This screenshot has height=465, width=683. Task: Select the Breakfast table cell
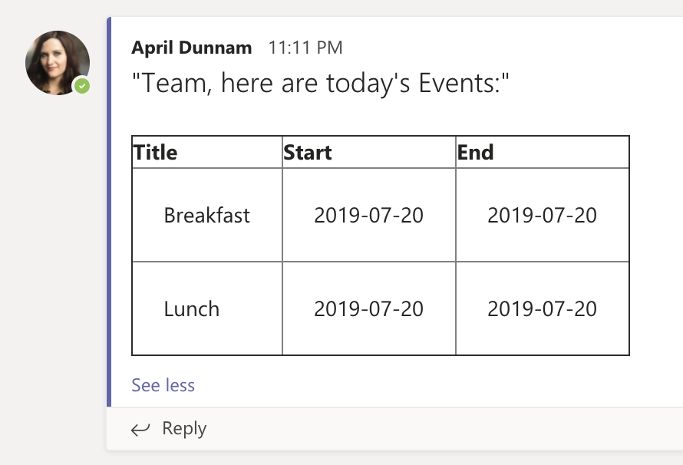(207, 216)
